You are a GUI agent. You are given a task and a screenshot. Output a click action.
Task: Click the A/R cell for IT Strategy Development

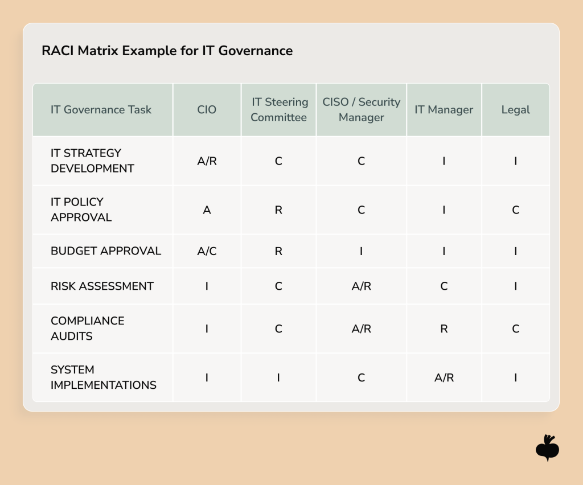click(207, 161)
